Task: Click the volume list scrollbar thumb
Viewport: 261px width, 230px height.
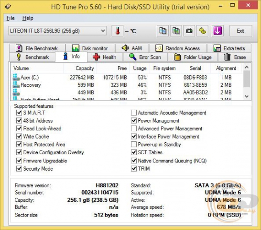Action: pos(247,79)
